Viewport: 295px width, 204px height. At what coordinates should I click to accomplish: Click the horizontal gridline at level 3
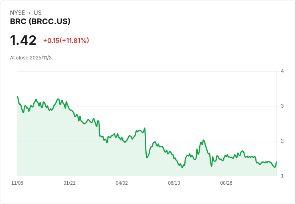click(160, 106)
